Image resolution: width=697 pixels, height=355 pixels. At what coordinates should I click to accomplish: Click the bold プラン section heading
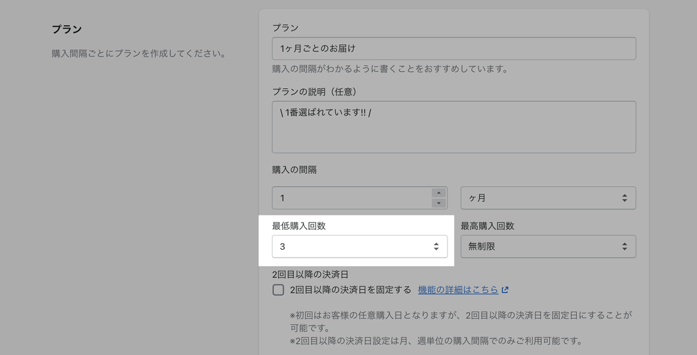tap(67, 30)
